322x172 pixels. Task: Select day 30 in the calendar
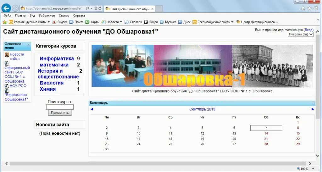tap(107, 149)
